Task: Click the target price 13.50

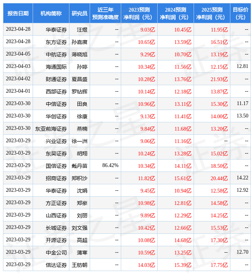Action: [x=242, y=116]
